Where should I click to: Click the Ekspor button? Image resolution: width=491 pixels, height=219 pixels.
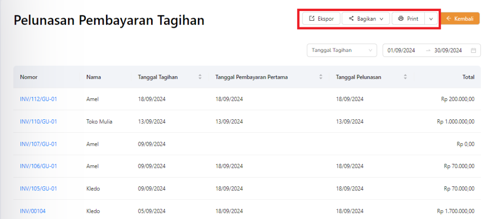(321, 19)
